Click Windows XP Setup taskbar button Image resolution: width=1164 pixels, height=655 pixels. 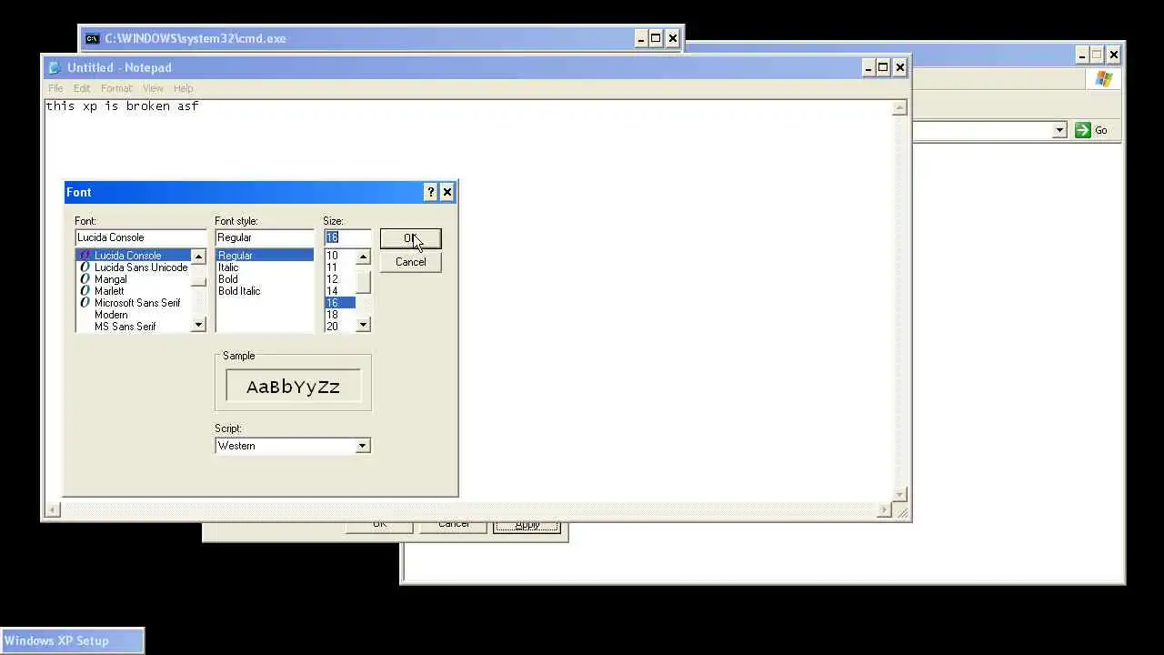coord(72,640)
